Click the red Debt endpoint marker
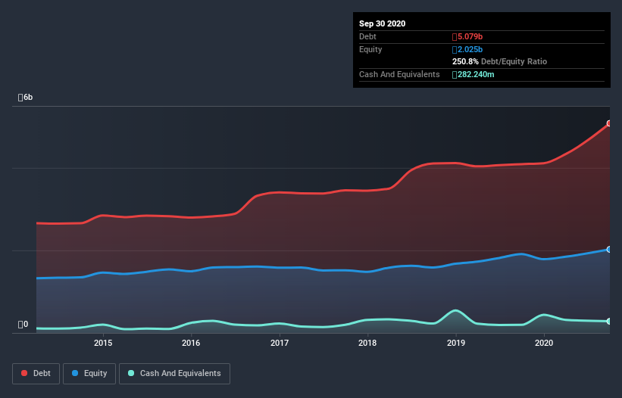The width and height of the screenshot is (622, 398). (609, 123)
